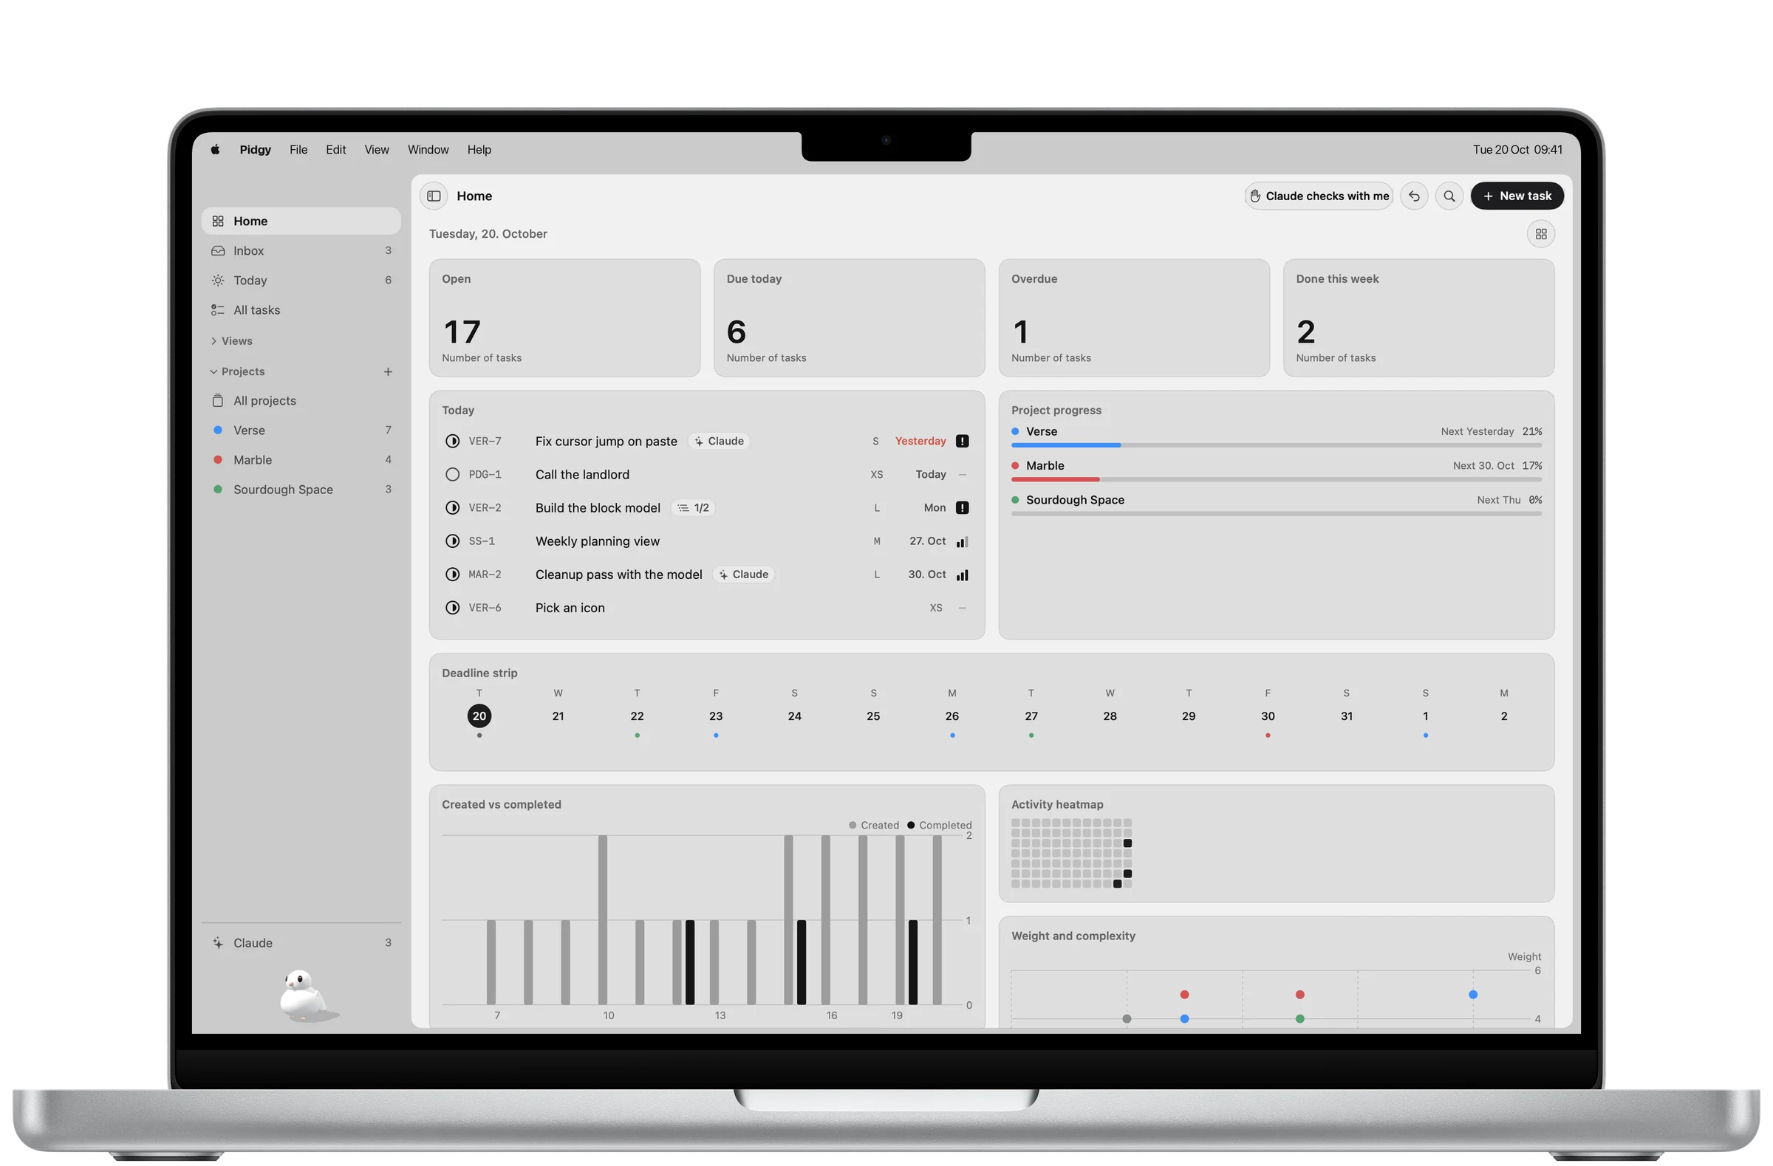The width and height of the screenshot is (1773, 1166).
Task: Open the Window menu
Action: [x=428, y=150]
